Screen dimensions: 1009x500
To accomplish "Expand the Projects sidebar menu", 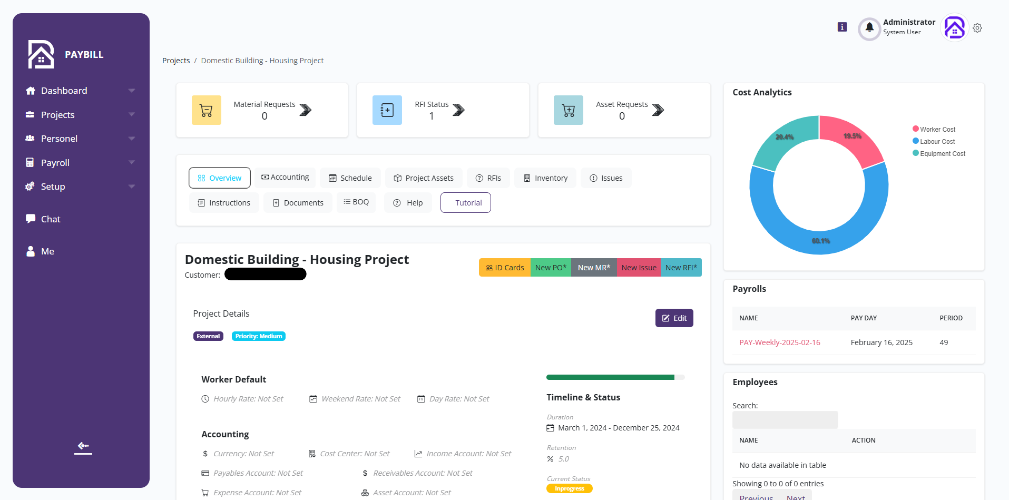I will [x=57, y=114].
